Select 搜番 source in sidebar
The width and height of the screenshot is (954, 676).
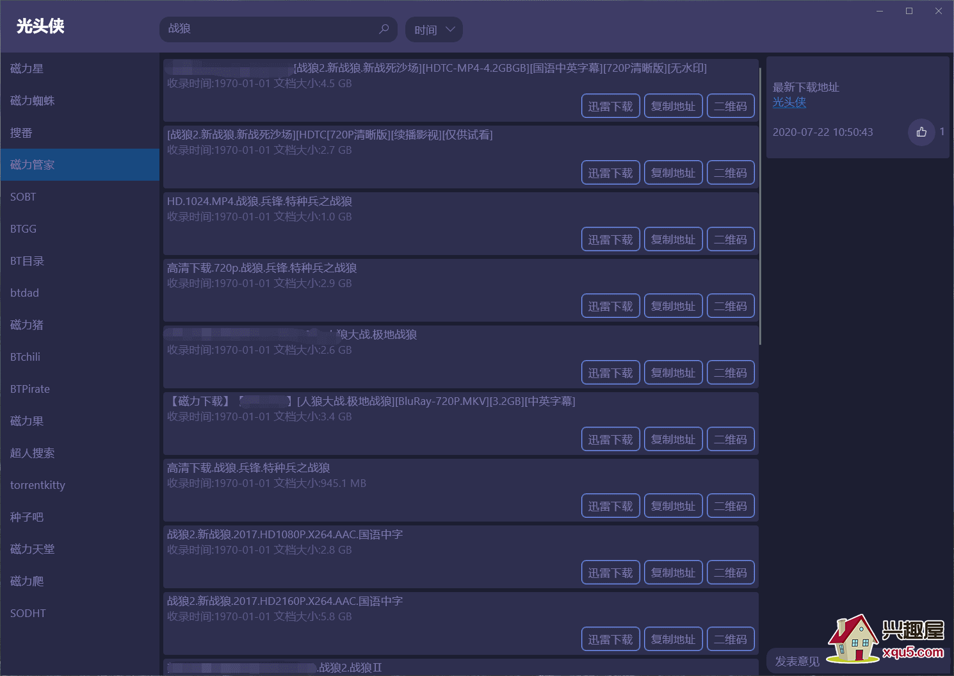tap(80, 133)
